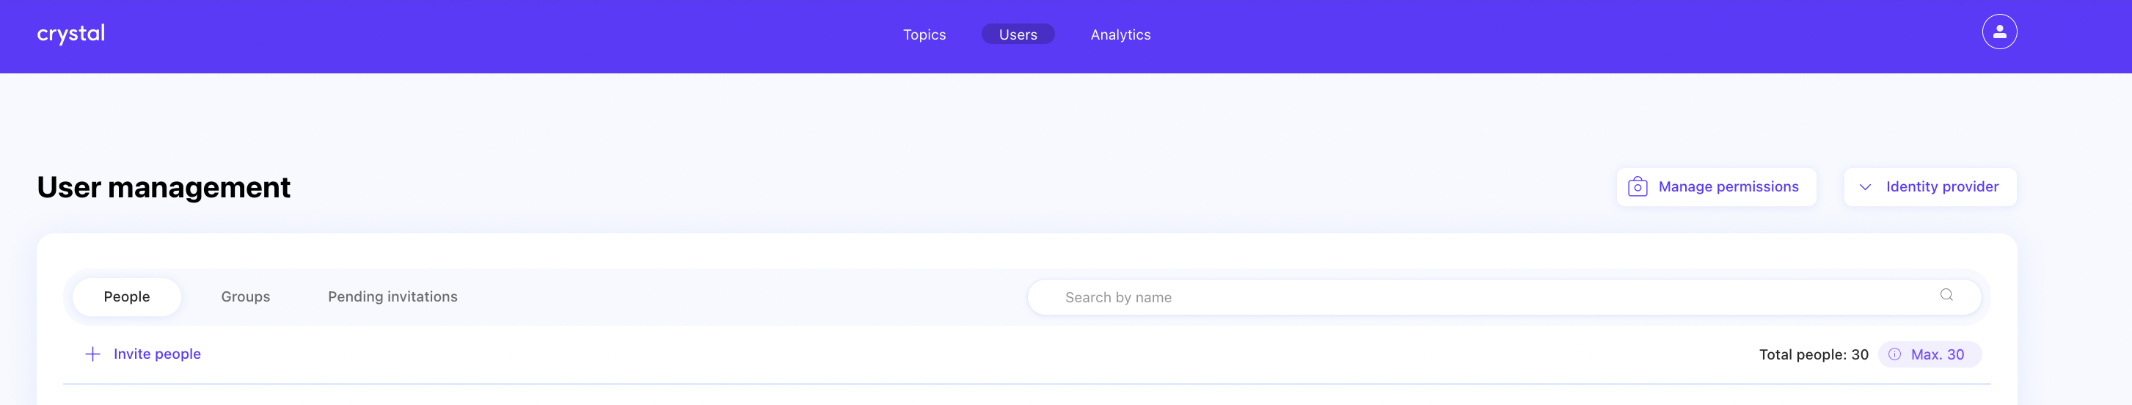
Task: Switch to the Groups tab
Action: pos(245,296)
